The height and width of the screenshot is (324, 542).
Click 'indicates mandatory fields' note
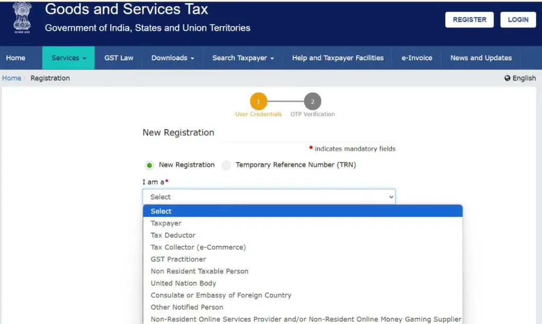pos(355,149)
